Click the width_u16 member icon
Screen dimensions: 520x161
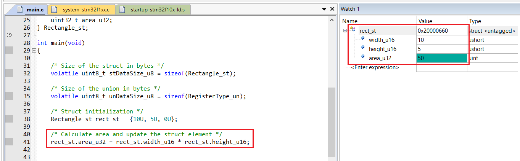pyautogui.click(x=362, y=40)
